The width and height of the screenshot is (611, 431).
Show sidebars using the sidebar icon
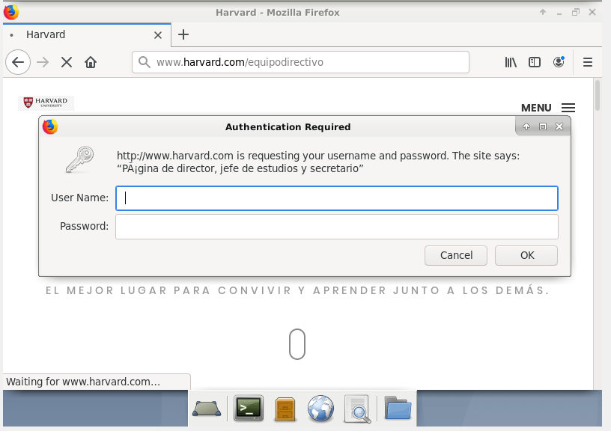pos(535,62)
